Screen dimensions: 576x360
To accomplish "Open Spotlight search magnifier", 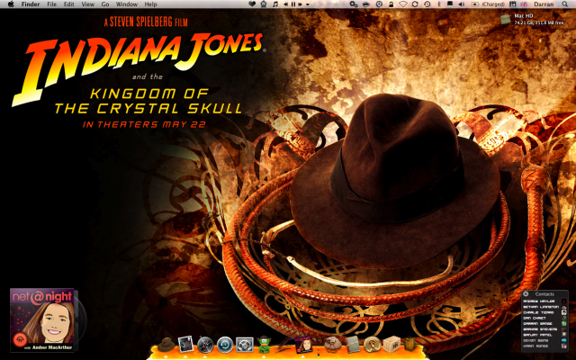I will (x=565, y=4).
